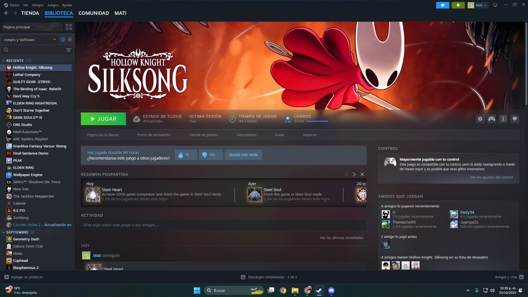The height and width of the screenshot is (297, 528).
Task: Show game info circle icon
Action: pyautogui.click(x=503, y=119)
